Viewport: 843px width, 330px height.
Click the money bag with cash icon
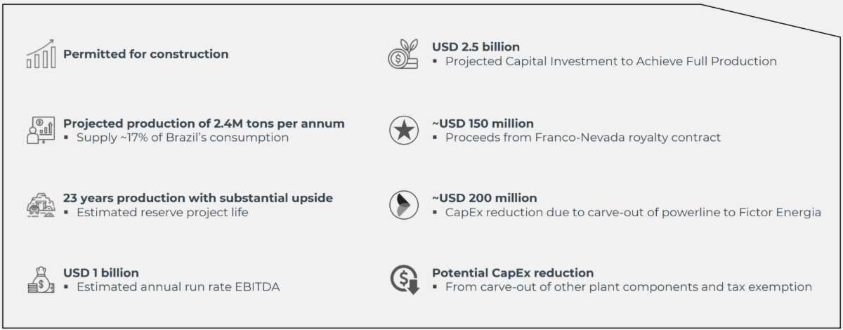click(41, 279)
